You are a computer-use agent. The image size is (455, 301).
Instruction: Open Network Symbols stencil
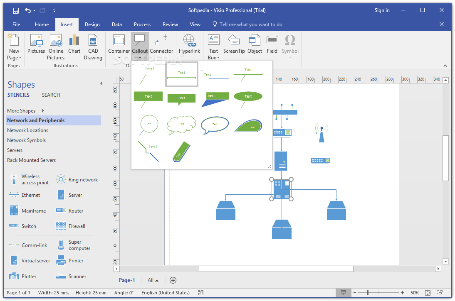pyautogui.click(x=26, y=140)
